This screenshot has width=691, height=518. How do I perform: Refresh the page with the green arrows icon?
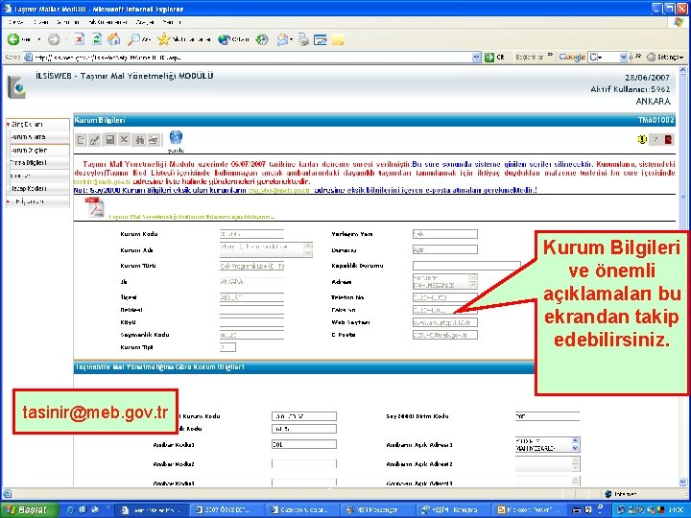[x=97, y=39]
